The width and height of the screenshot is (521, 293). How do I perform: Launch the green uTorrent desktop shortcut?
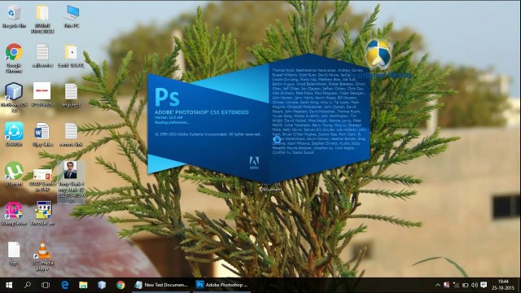click(x=14, y=173)
